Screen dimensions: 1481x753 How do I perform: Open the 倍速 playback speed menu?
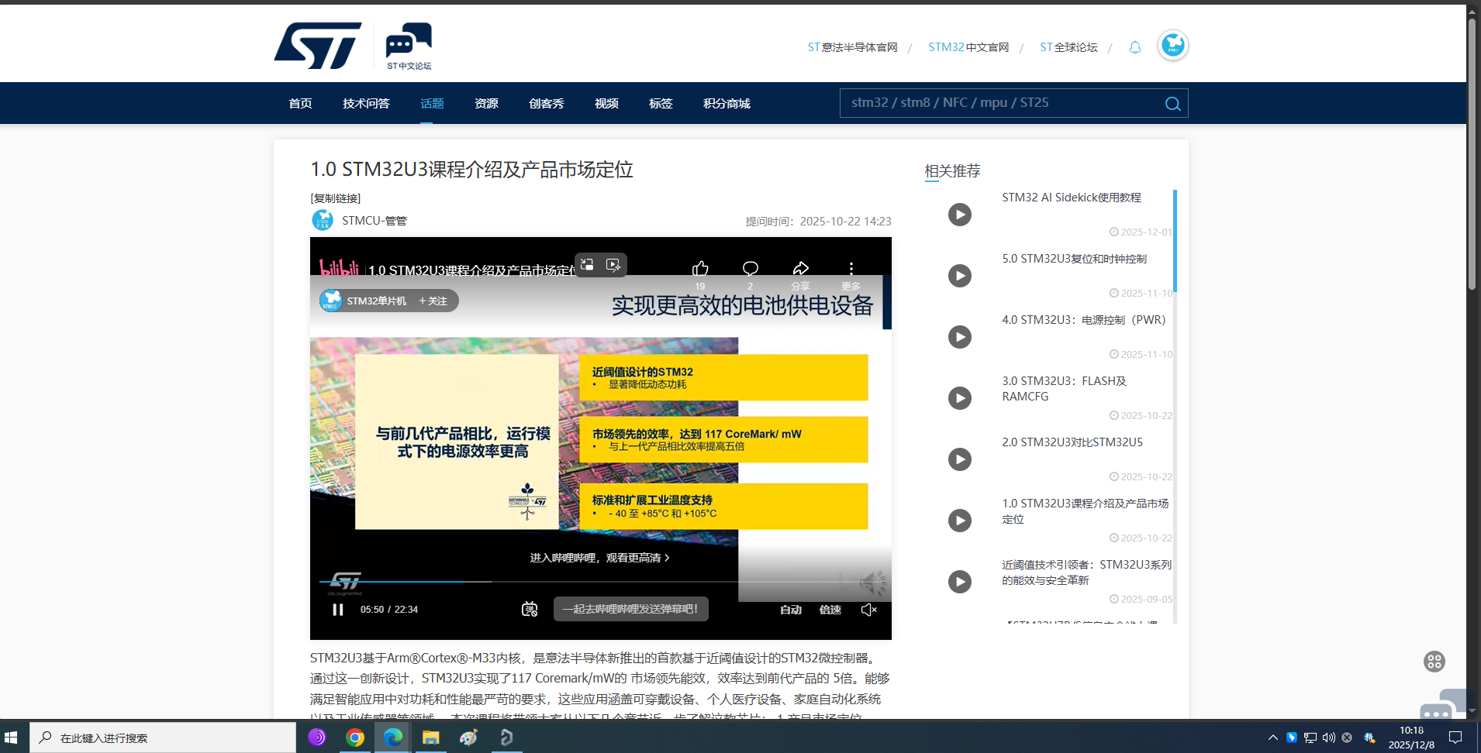(x=830, y=610)
